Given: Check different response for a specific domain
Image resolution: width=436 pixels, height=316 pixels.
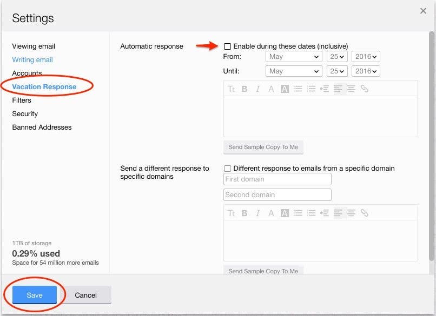Looking at the screenshot, I should click(227, 169).
